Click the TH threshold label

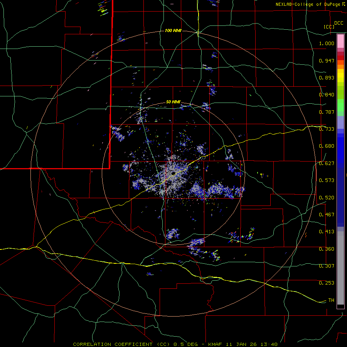coord(331,300)
